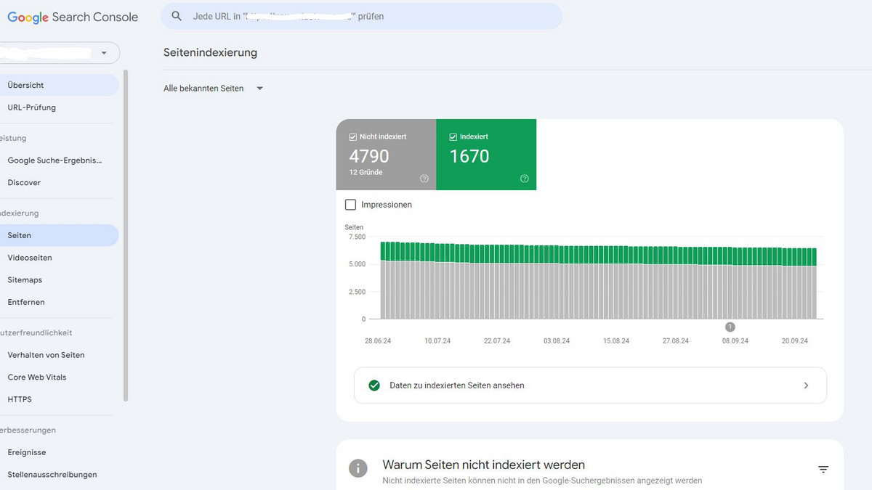Viewport: 872px width, 490px height.
Task: Expand the property selector dropdown
Action: tap(104, 53)
